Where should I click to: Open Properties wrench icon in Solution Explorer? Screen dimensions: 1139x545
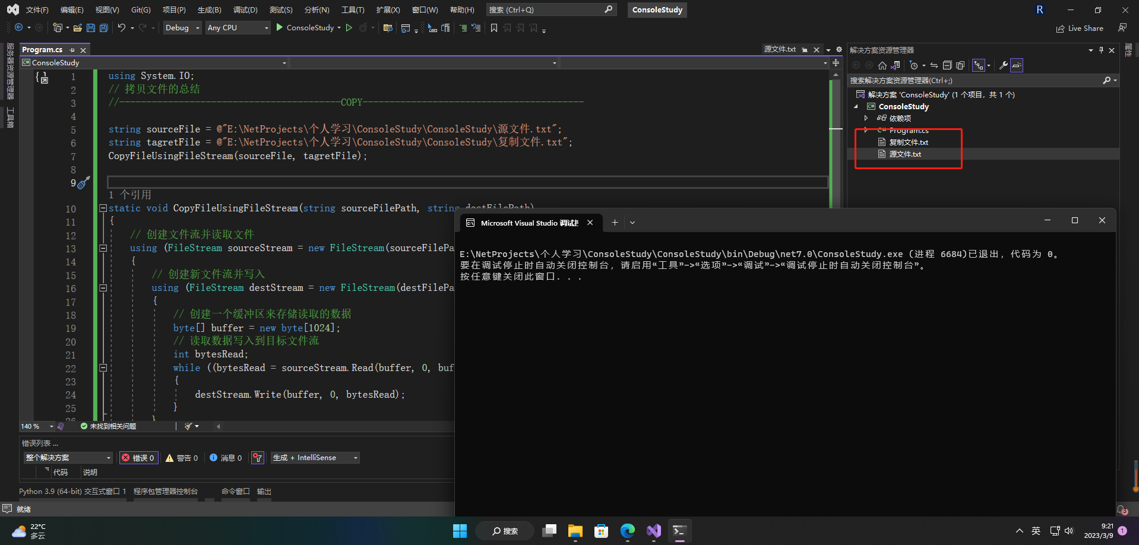pos(1003,65)
